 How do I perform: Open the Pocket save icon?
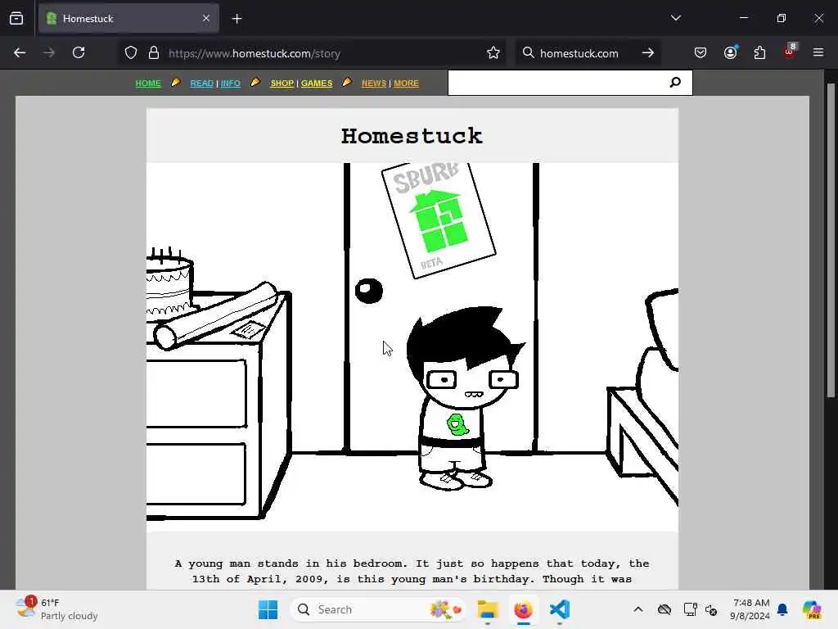pyautogui.click(x=701, y=52)
